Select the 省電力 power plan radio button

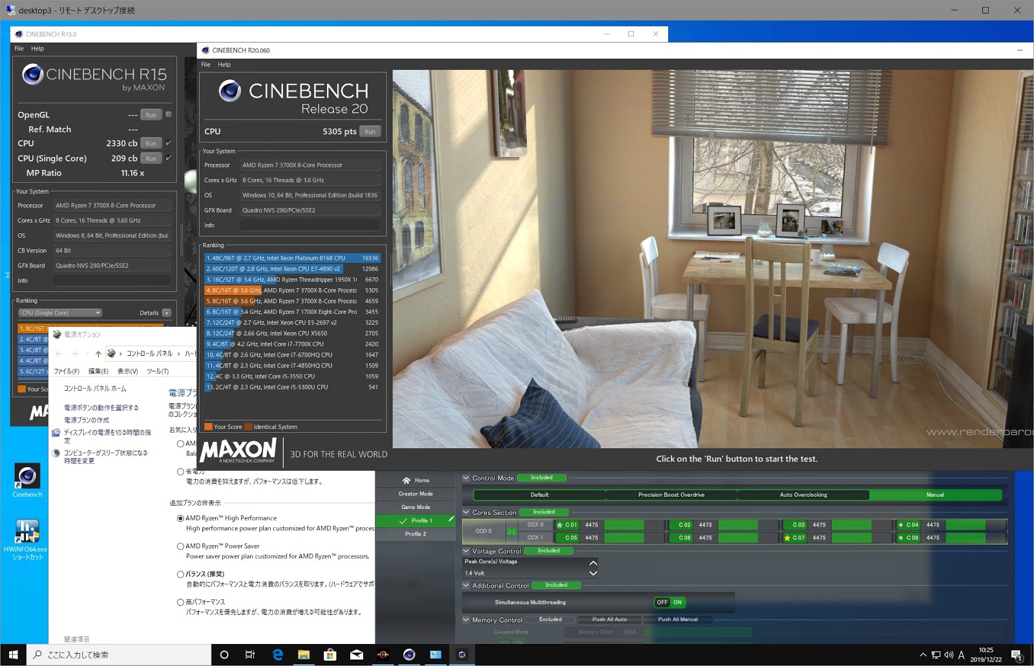(180, 472)
